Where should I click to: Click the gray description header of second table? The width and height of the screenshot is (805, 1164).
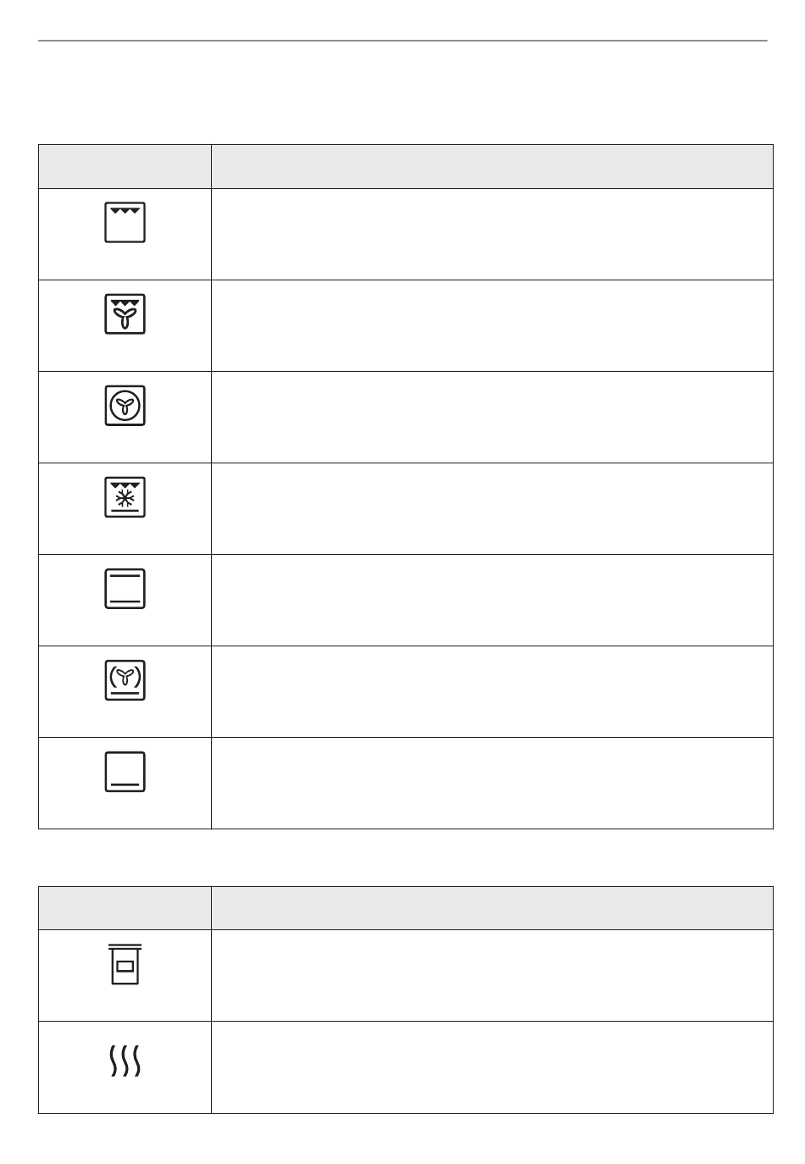pyautogui.click(x=492, y=908)
